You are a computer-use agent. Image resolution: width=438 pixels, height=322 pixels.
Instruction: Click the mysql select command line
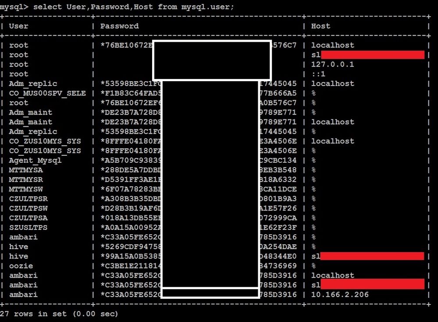click(117, 7)
